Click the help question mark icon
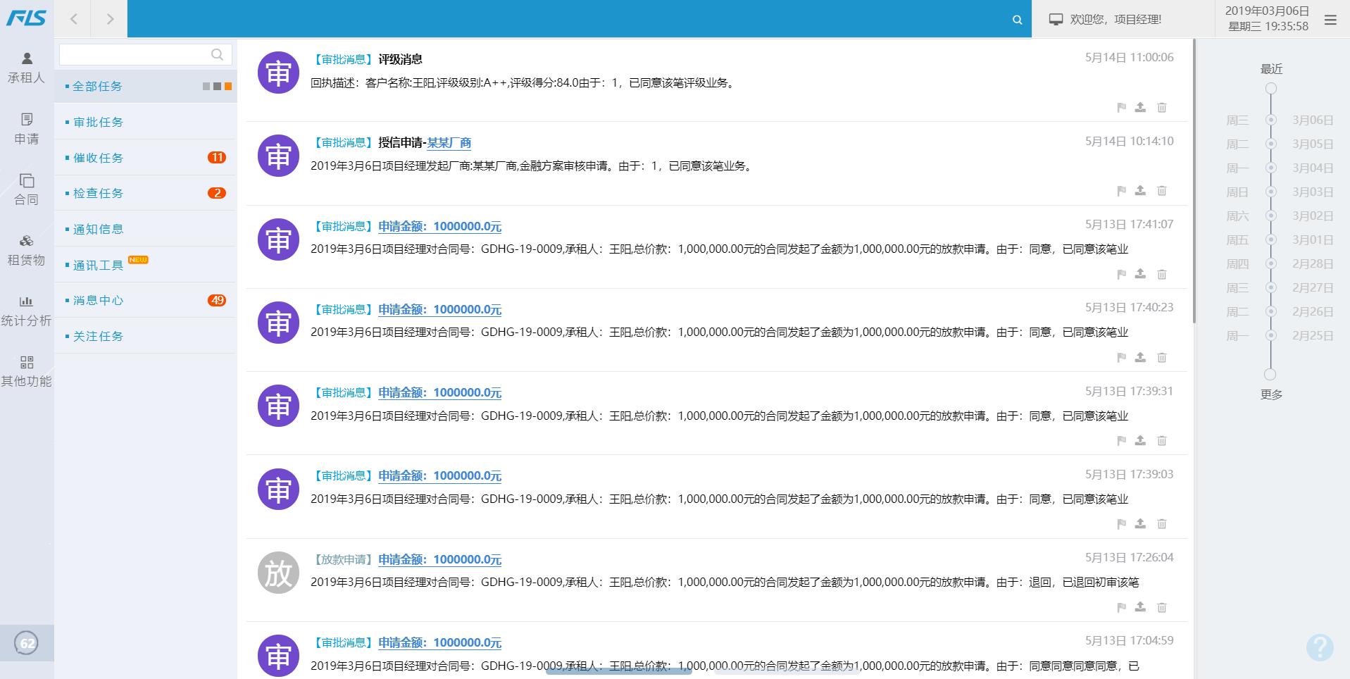This screenshot has height=679, width=1350. click(x=1319, y=647)
